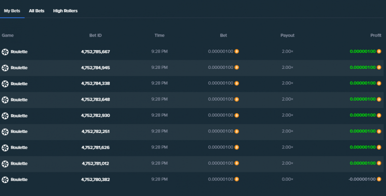The height and width of the screenshot is (196, 386).
Task: Click Bet column bitcoin icon for bet 4,752,781,626
Action: 236,147
